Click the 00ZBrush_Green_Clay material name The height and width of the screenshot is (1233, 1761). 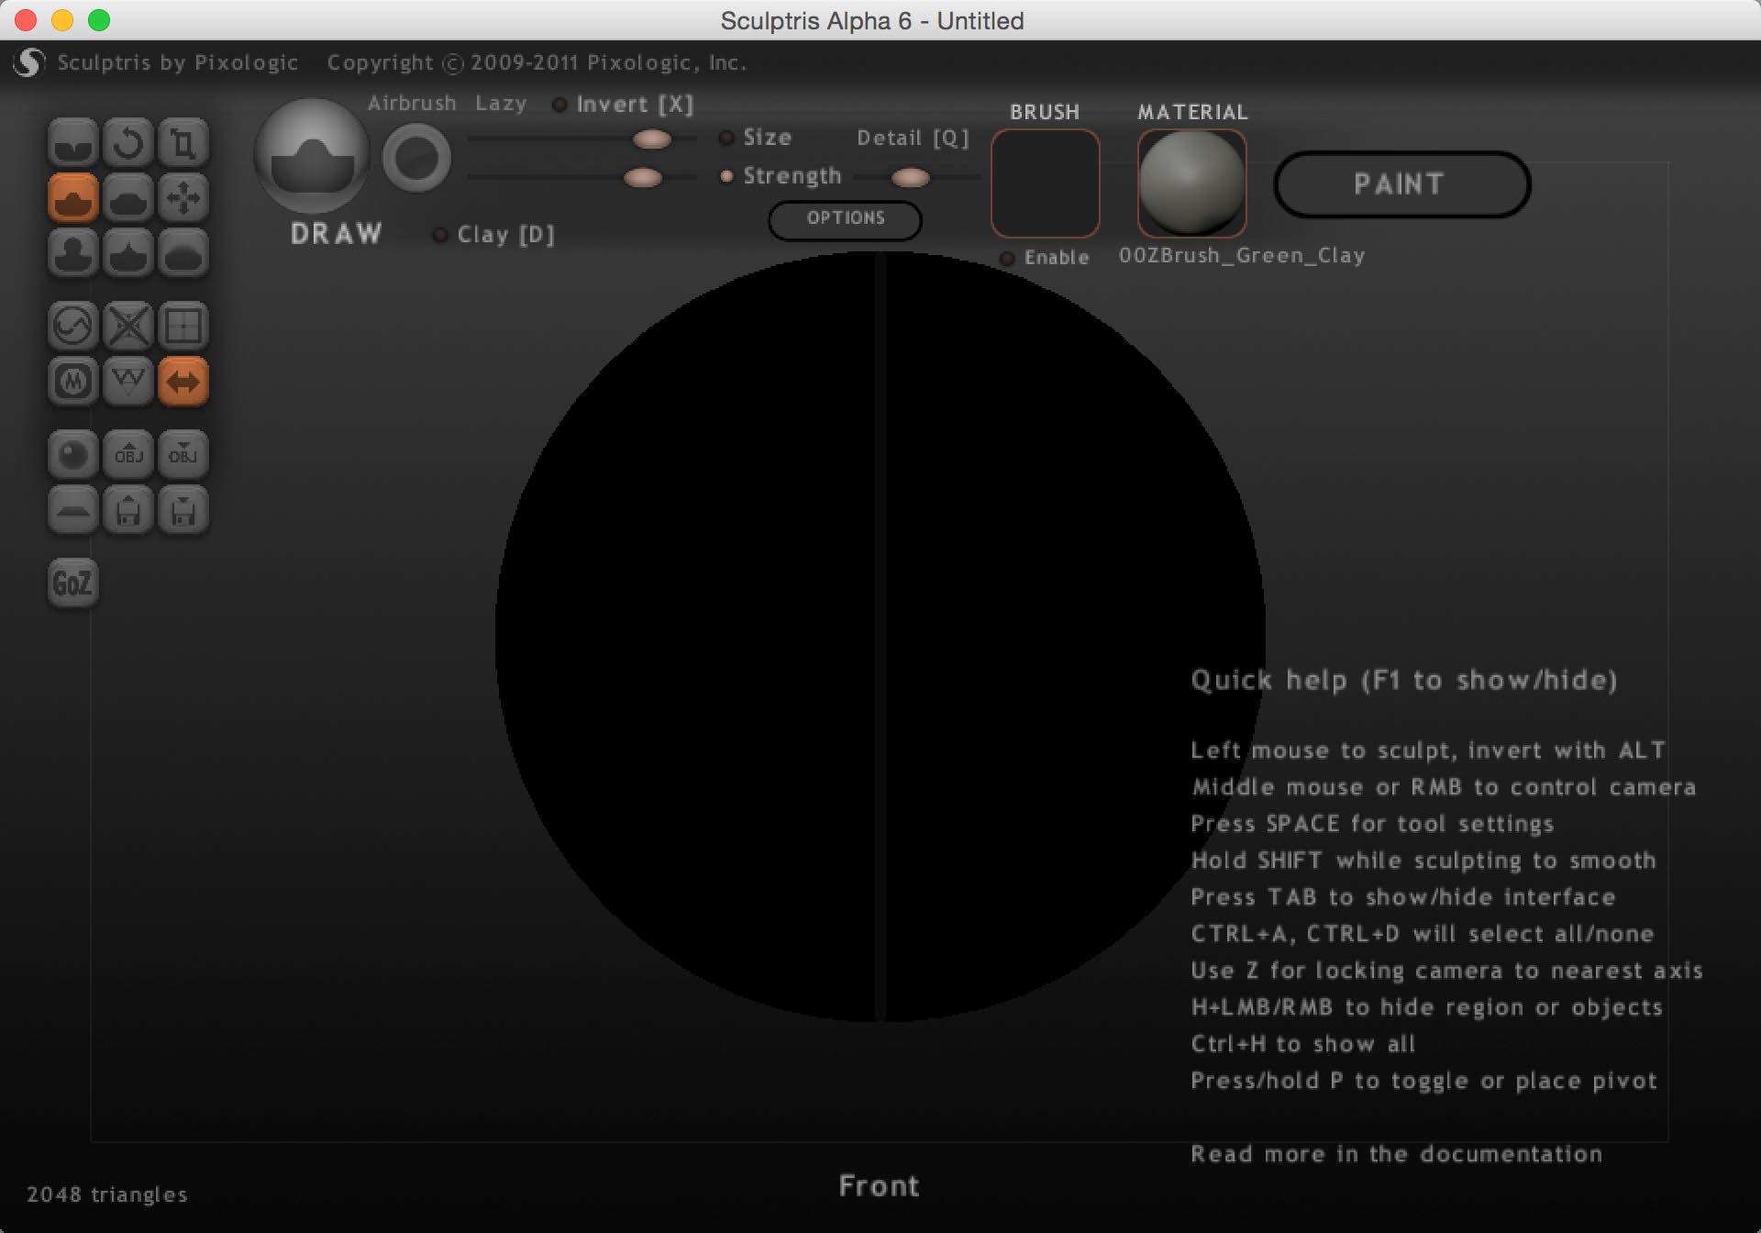[1242, 255]
